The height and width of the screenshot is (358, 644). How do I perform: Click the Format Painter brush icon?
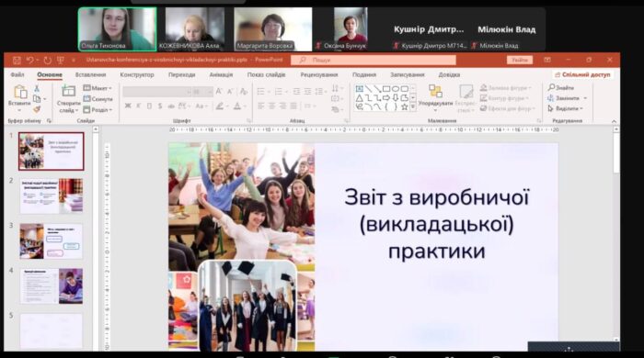(x=37, y=109)
